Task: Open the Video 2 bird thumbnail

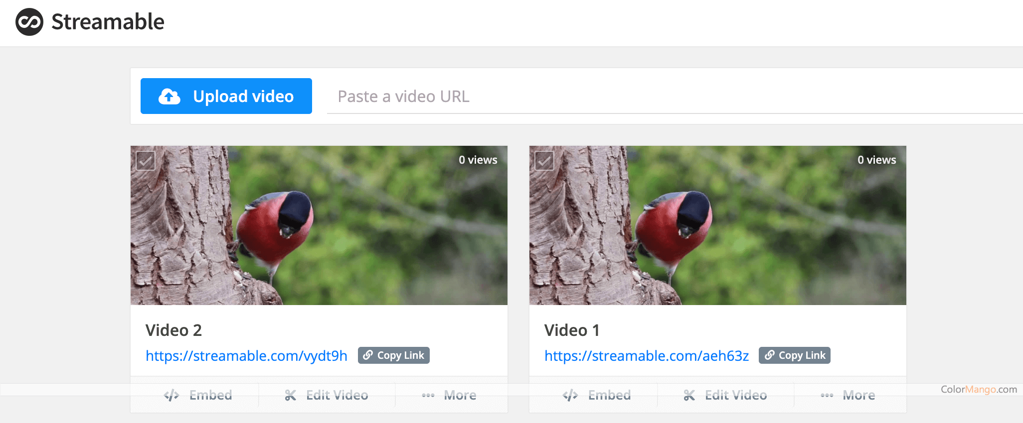Action: pos(319,225)
